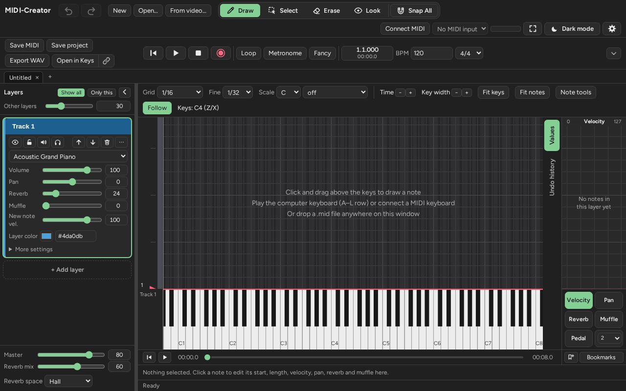
Task: Open the Fine 1/32 dropdown
Action: coord(238,92)
